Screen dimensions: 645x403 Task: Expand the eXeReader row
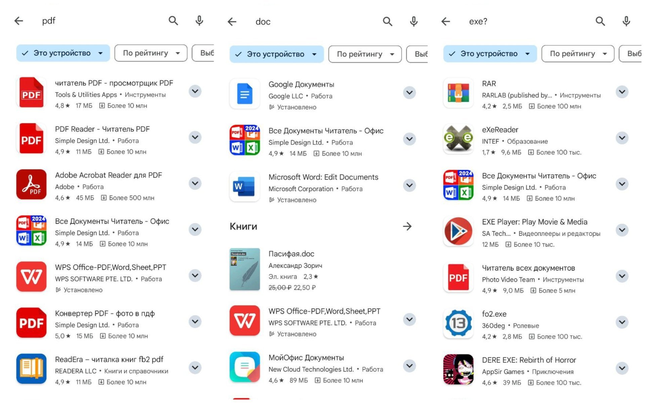click(x=622, y=138)
